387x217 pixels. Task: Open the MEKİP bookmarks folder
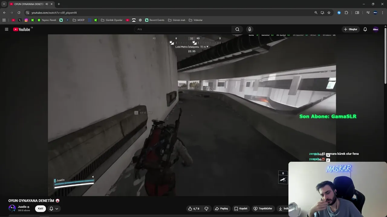tap(79, 20)
